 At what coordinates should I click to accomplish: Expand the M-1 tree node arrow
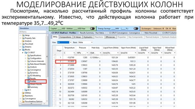[23, 90]
